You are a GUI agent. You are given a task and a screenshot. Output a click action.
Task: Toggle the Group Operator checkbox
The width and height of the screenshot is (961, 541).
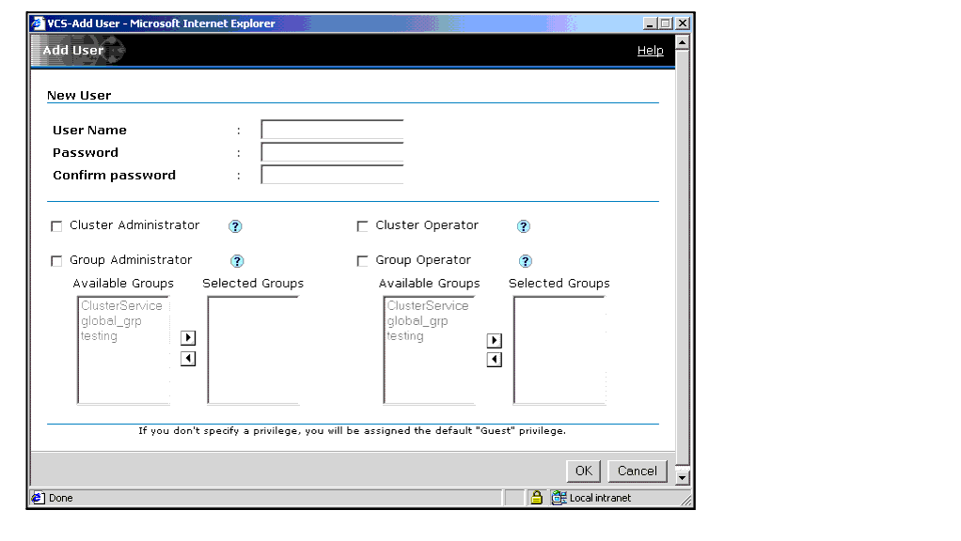coord(362,261)
